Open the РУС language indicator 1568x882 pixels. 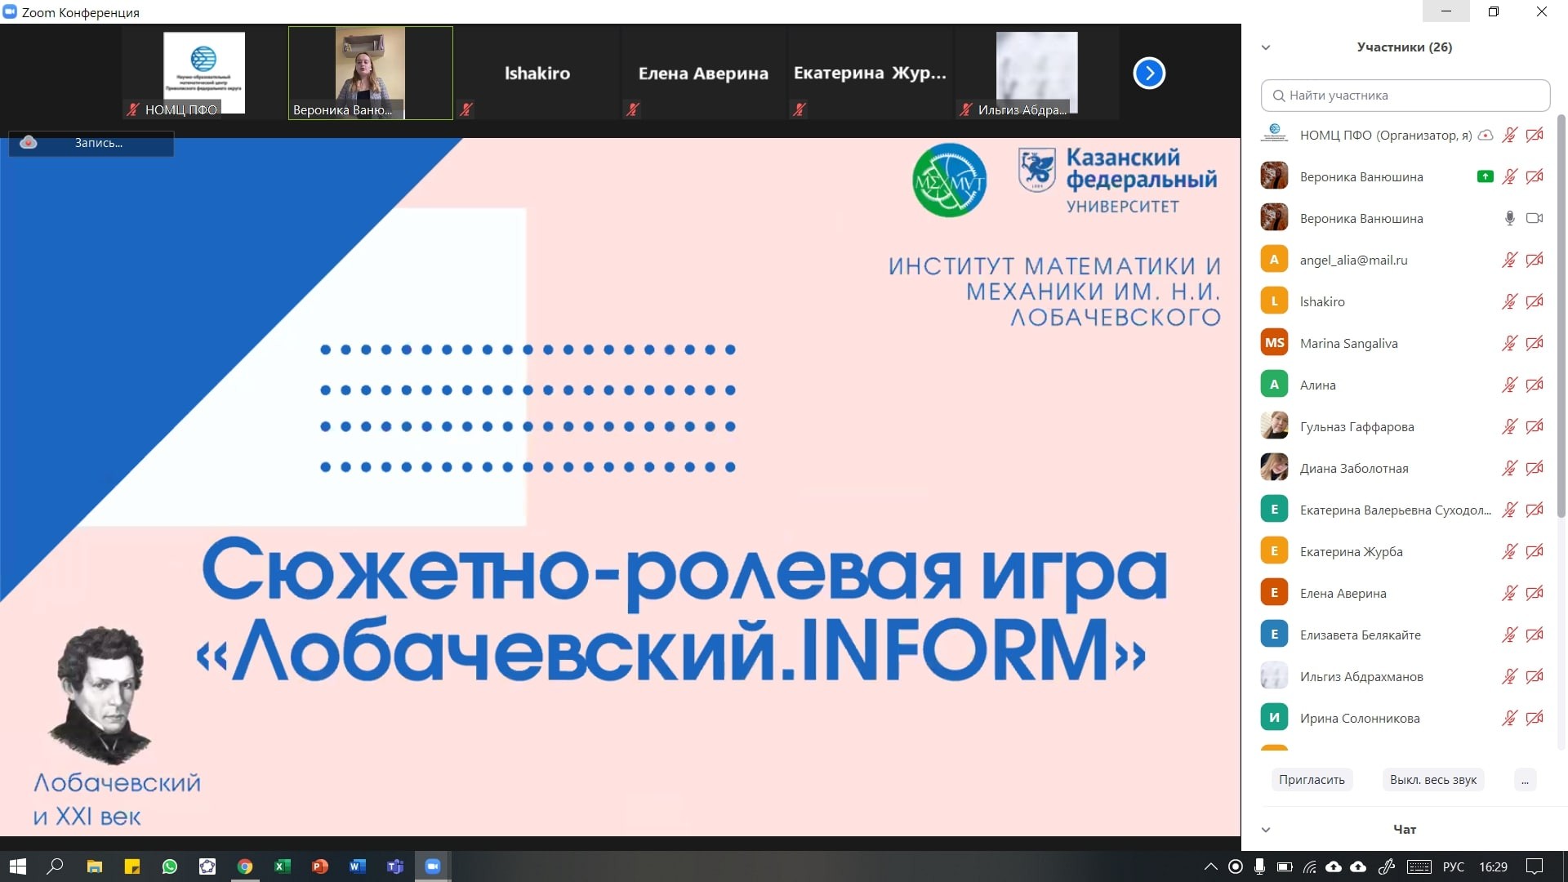click(x=1455, y=867)
